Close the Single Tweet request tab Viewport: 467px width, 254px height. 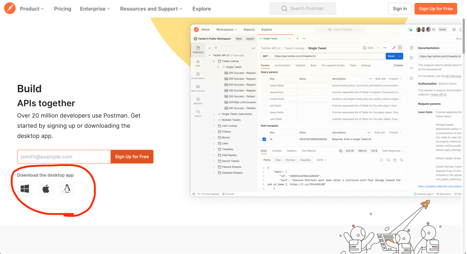[290, 39]
